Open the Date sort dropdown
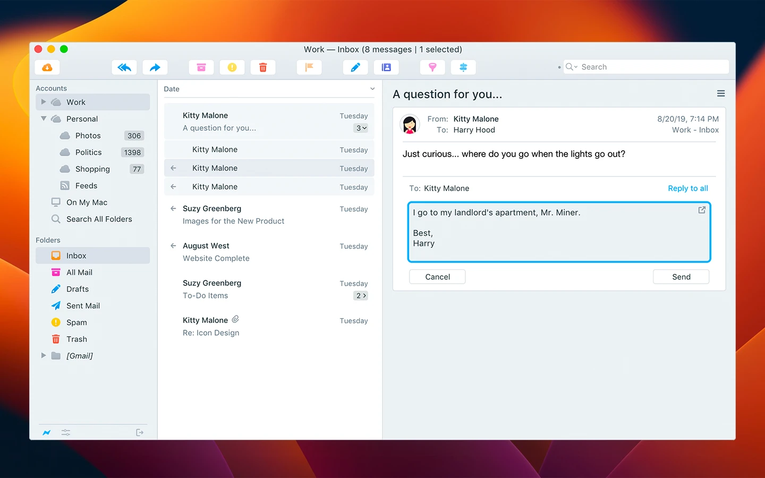The height and width of the screenshot is (478, 765). pyautogui.click(x=372, y=89)
